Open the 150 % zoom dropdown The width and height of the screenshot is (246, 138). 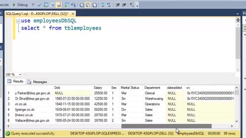pos(20,74)
